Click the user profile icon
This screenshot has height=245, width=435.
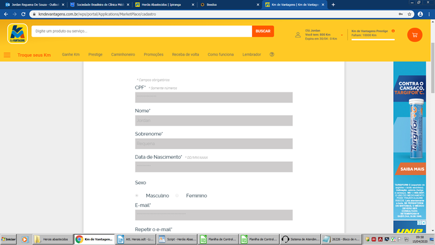pyautogui.click(x=298, y=34)
